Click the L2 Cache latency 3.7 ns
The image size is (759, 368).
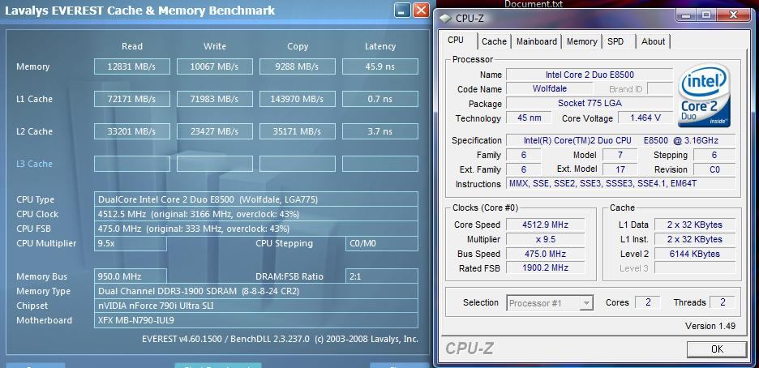(x=380, y=131)
